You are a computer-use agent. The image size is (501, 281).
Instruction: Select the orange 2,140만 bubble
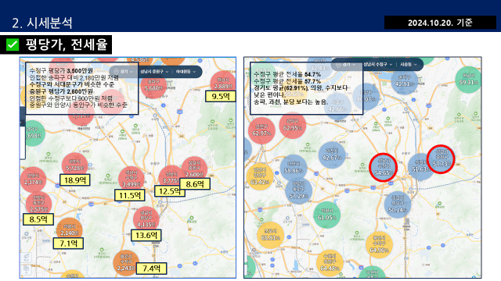[x=70, y=230]
